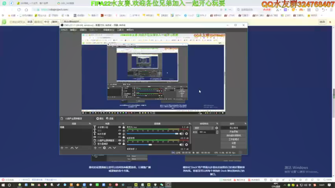Image resolution: width=335 pixels, height=188 pixels.
Task: Adjust the 桌面音频 volume slider
Action: (x=152, y=145)
